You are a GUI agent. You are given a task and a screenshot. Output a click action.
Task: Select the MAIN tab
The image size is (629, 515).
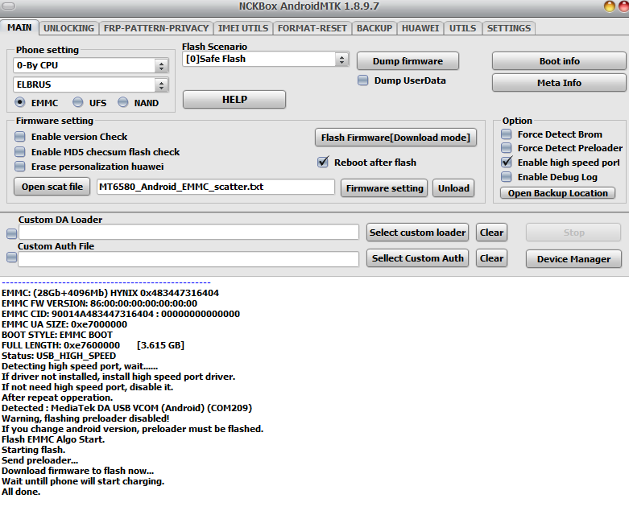pos(19,27)
